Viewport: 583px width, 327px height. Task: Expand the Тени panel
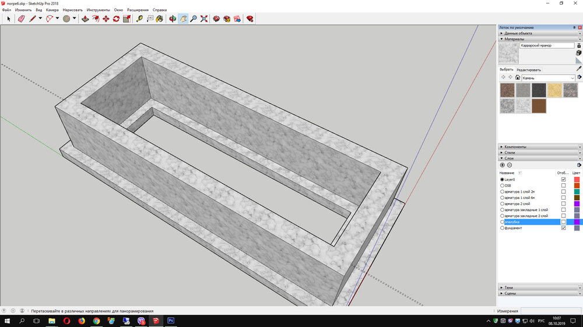(x=509, y=287)
